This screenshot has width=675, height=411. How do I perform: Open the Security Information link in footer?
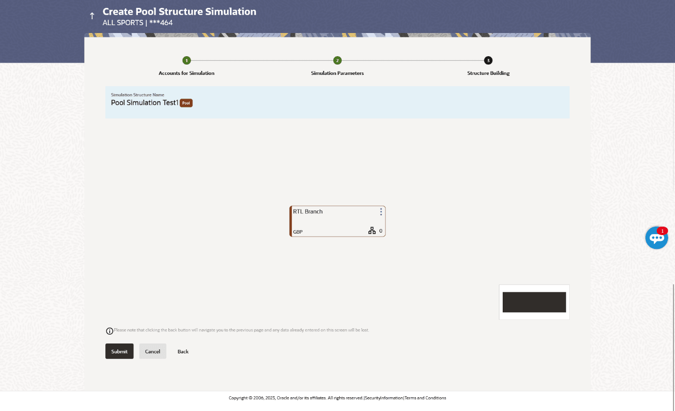click(384, 398)
